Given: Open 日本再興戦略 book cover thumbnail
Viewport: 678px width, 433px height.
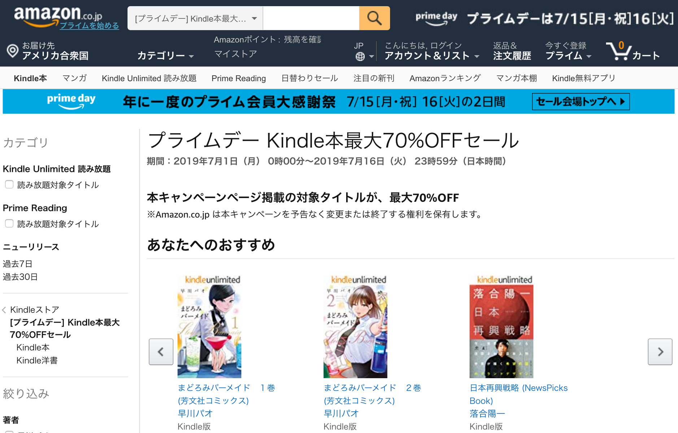Looking at the screenshot, I should (501, 331).
